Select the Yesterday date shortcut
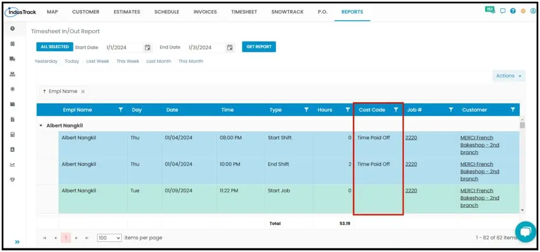Viewport: 540px width, 252px height. coord(46,61)
